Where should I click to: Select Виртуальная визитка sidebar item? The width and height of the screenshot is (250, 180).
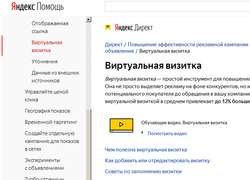click(47, 46)
